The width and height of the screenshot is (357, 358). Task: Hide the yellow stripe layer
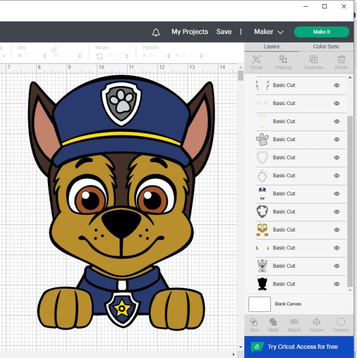point(337,121)
